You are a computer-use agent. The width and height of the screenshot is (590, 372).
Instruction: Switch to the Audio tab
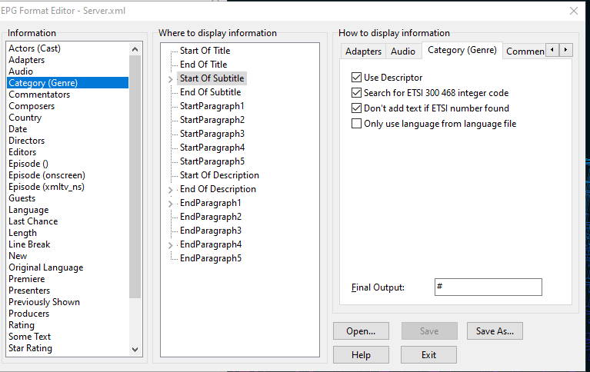(x=402, y=51)
